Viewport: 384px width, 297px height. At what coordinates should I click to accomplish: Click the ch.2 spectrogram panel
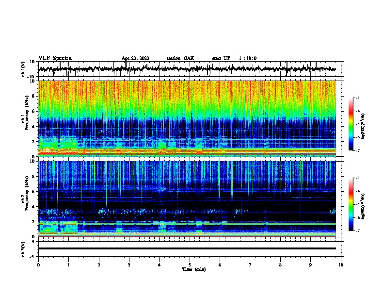click(x=187, y=199)
